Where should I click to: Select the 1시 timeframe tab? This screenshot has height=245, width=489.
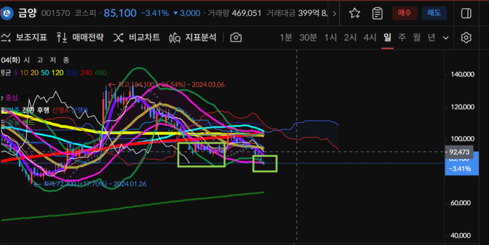pos(330,38)
